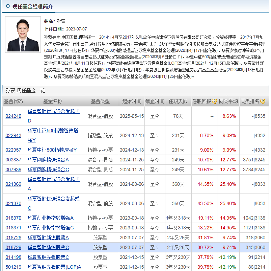271x271 pixels.
Task: Click the 起始时间 column header
Action: point(132,101)
